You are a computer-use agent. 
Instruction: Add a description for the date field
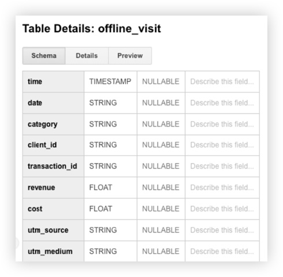coord(222,103)
